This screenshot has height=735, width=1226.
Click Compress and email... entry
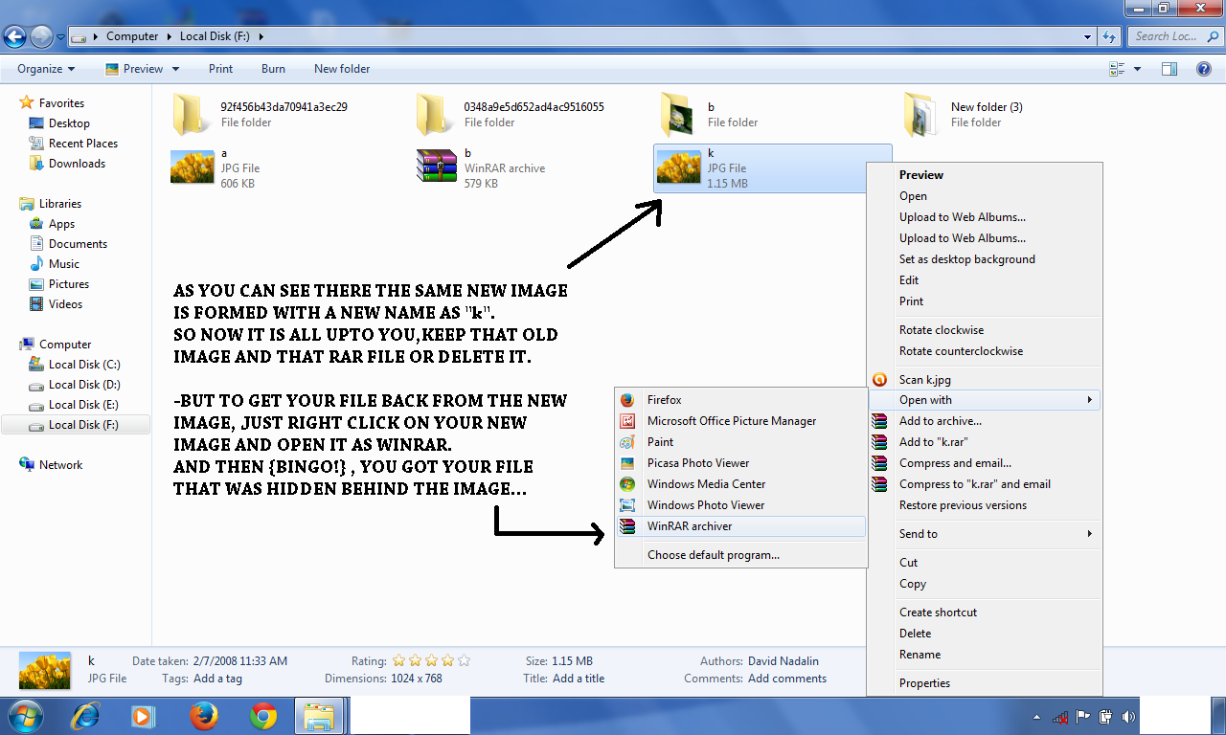click(985, 463)
